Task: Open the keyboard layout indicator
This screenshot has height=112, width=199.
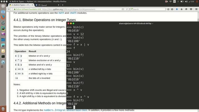Action: 174,2
